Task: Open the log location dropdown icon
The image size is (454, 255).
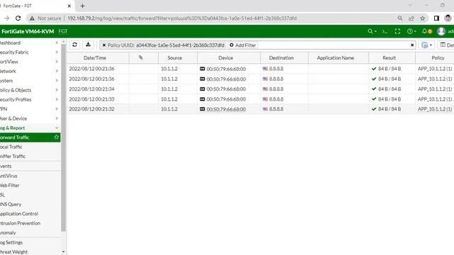Action: [427, 45]
